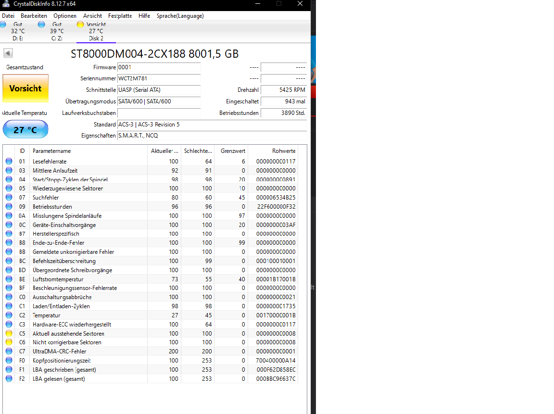Click the Firmware field showing 0001

point(159,67)
